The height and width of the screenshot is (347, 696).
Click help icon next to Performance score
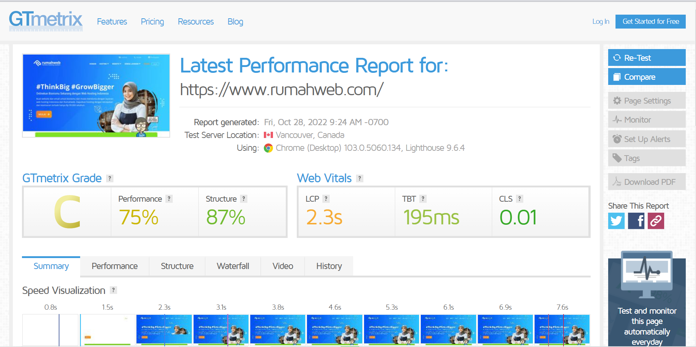click(169, 199)
